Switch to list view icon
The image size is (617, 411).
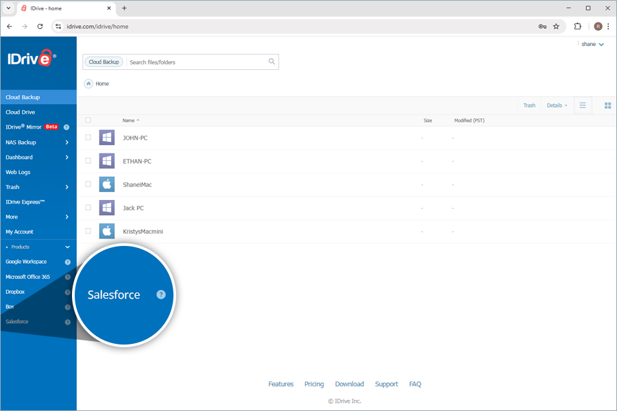pyautogui.click(x=583, y=105)
